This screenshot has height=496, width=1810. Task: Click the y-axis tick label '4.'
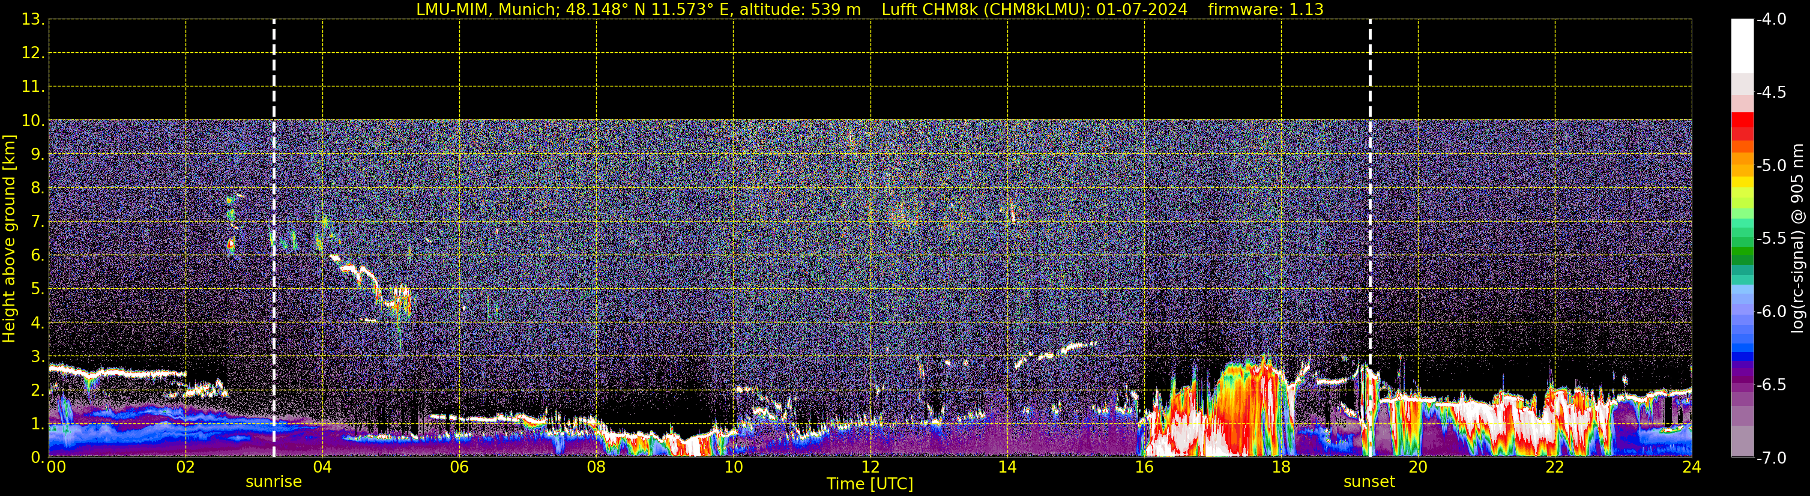37,322
